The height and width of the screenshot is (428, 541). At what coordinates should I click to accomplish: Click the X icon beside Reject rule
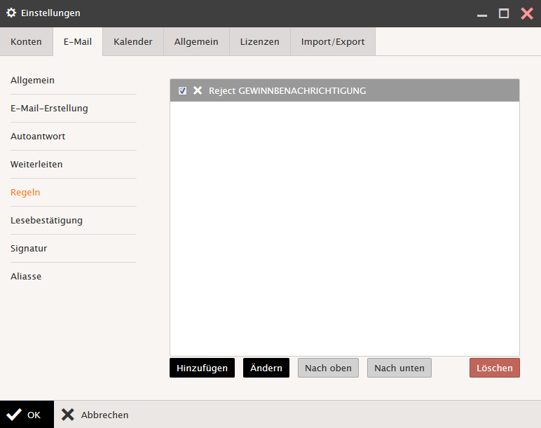[198, 90]
